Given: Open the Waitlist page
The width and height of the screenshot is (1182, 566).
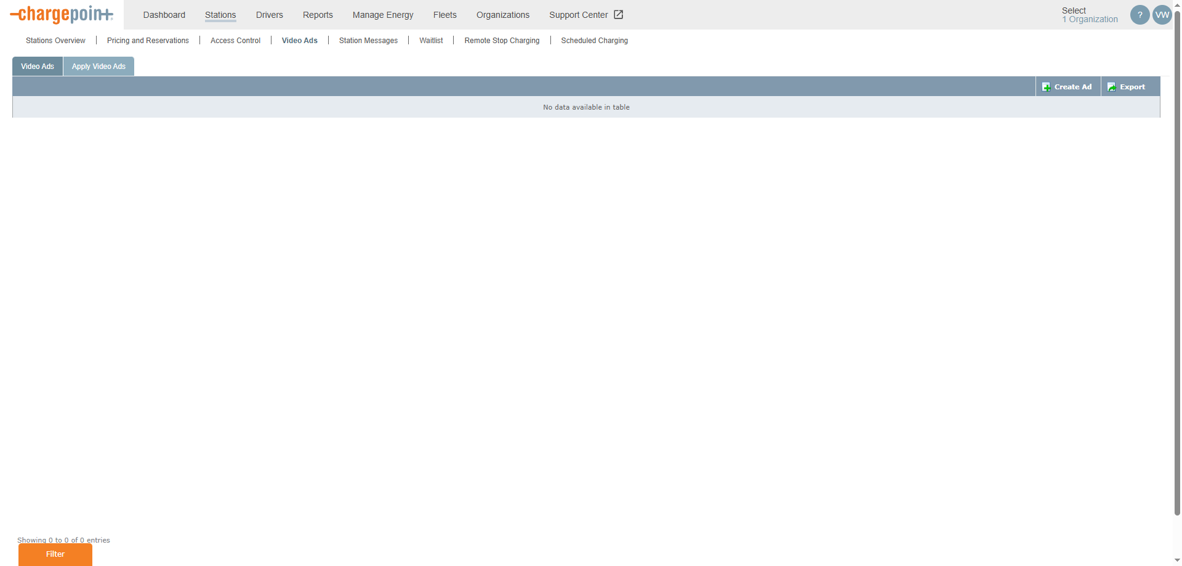Looking at the screenshot, I should [431, 41].
